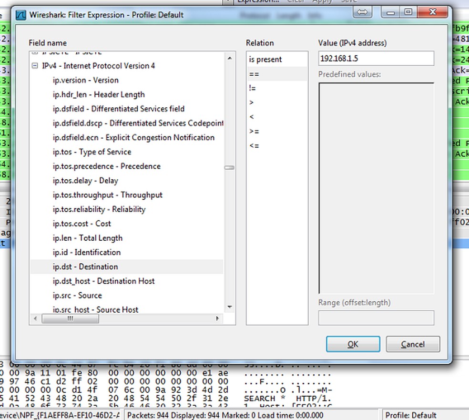Choose the <= relation
Viewport: 469px width, 420px height.
click(254, 146)
